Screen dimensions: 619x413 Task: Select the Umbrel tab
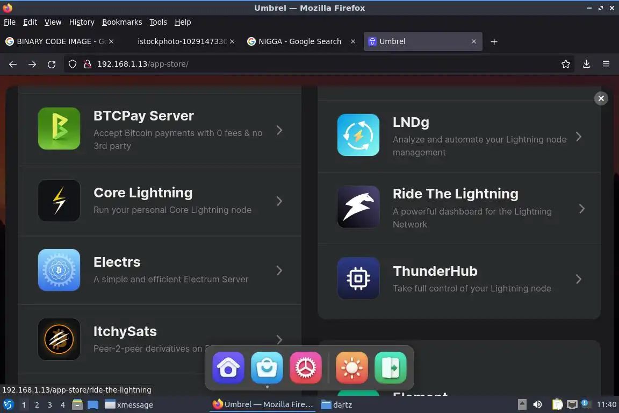(x=422, y=41)
